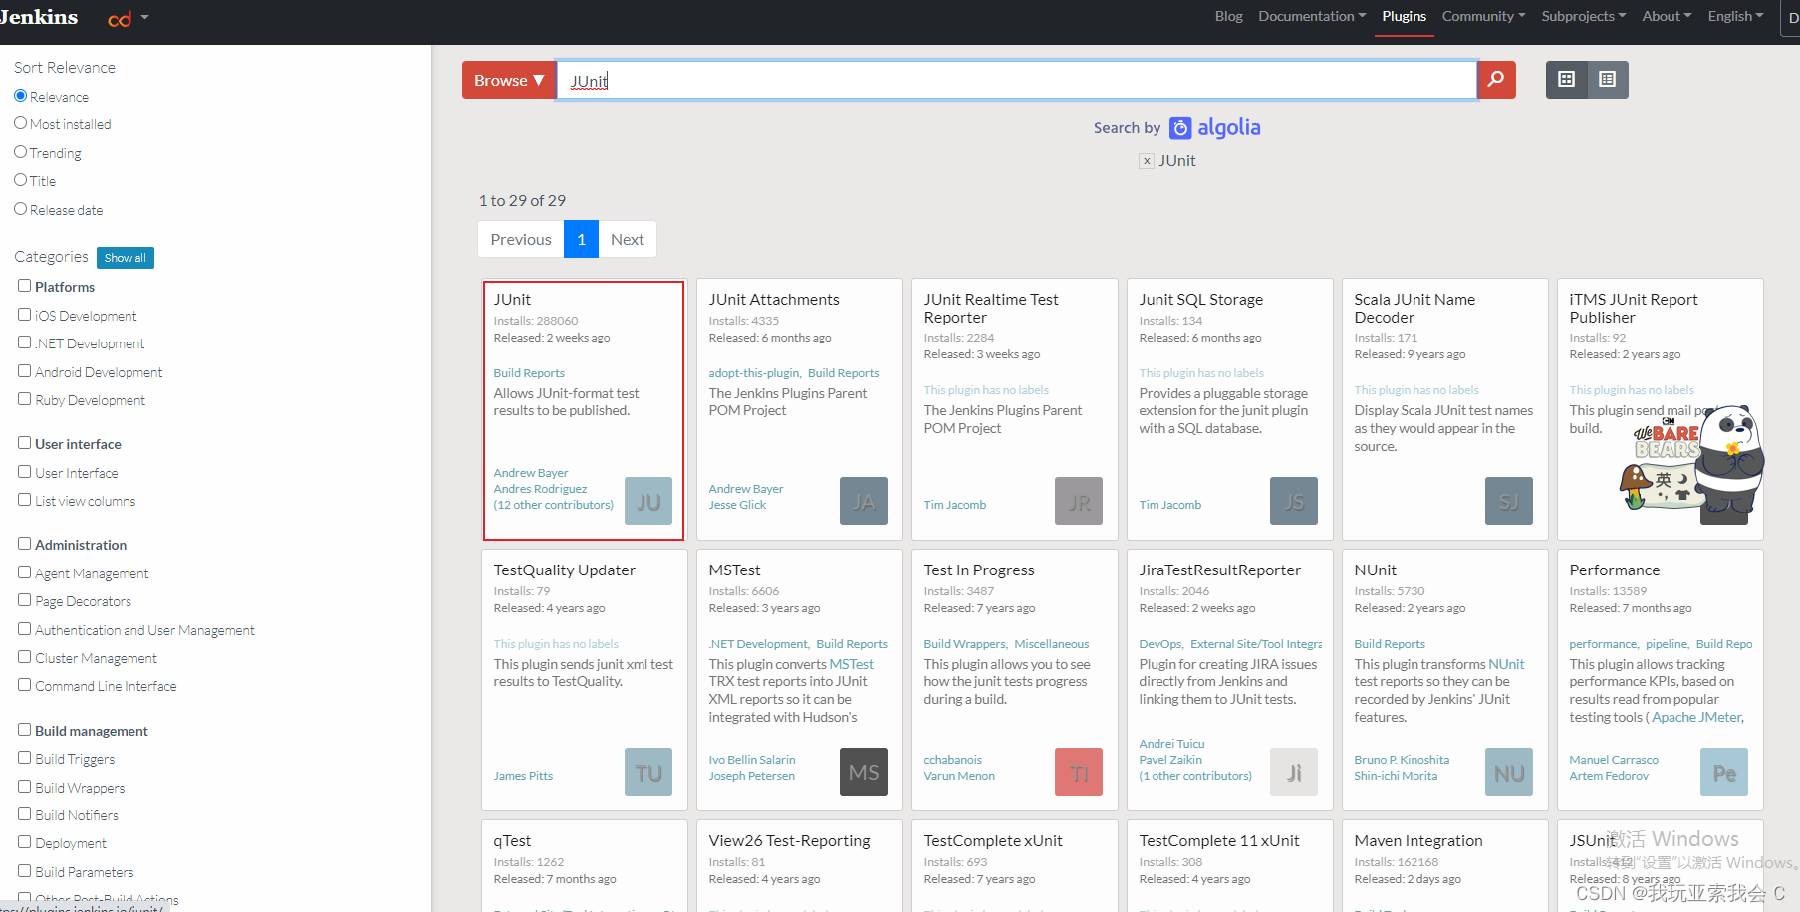The width and height of the screenshot is (1800, 912).
Task: Check the List view columns category
Action: coord(25,500)
